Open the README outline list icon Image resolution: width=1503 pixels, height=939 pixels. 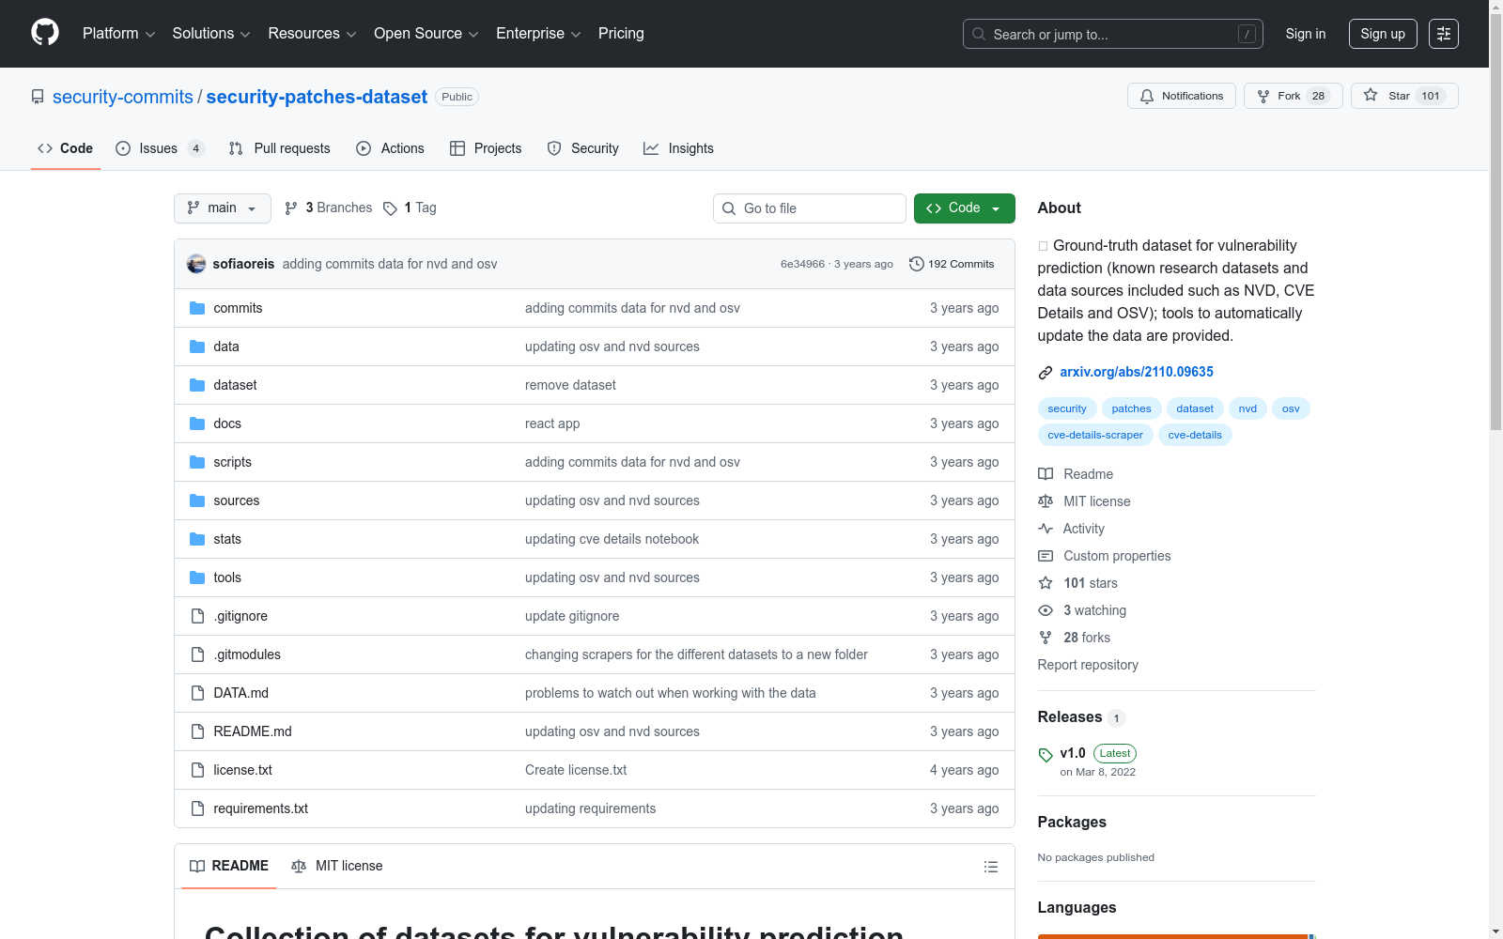pos(990,867)
